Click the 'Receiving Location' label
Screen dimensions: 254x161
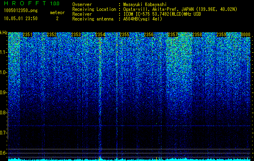point(94,9)
